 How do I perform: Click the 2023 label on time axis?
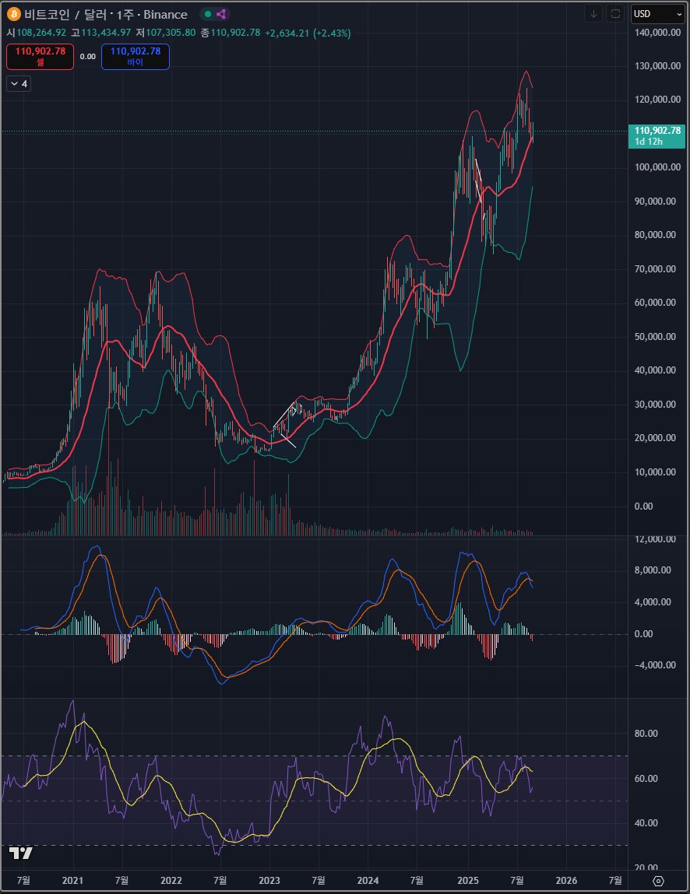point(269,880)
